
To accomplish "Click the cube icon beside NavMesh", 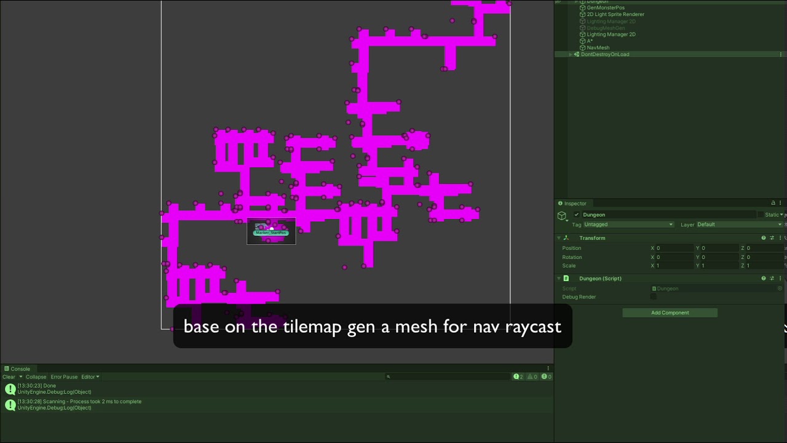I will pyautogui.click(x=582, y=47).
